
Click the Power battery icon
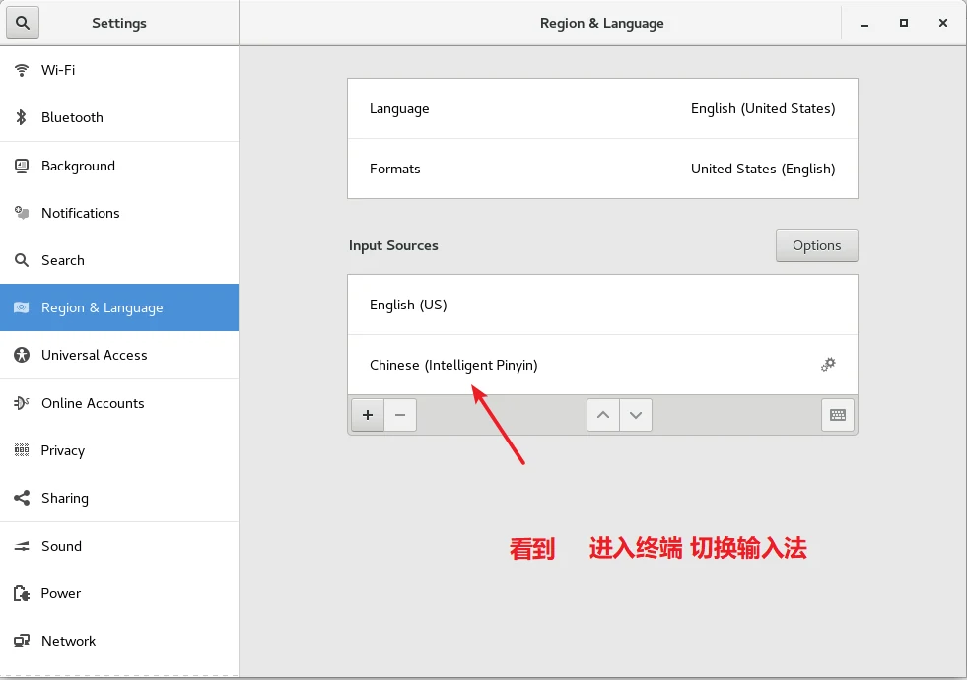tap(22, 593)
